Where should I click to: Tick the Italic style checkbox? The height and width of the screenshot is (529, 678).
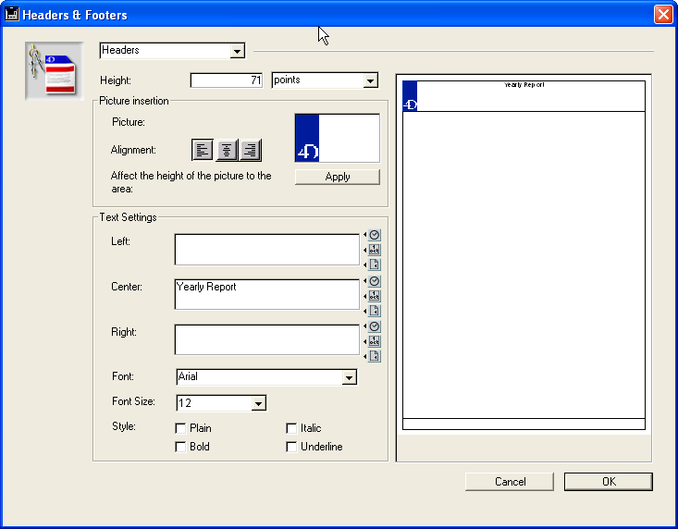coord(292,428)
